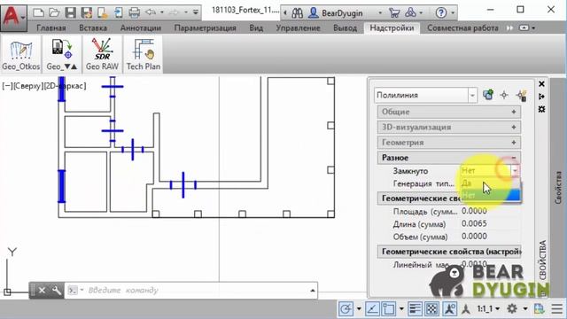Open the Help dropdown arrow

pos(453,13)
